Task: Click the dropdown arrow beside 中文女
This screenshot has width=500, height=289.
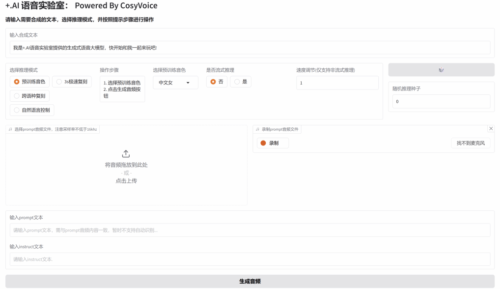Action: click(x=188, y=83)
